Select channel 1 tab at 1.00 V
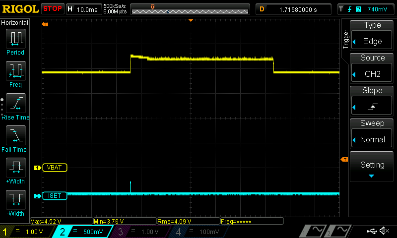Image resolution: width=397 pixels, height=238 pixels. (x=26, y=232)
